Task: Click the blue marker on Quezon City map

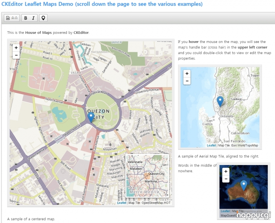Action: click(x=91, y=117)
